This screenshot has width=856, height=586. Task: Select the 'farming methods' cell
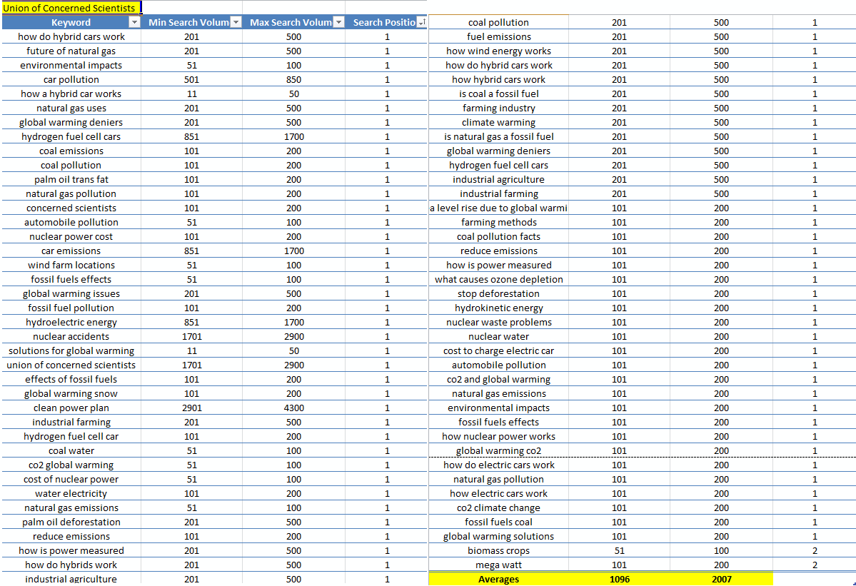[x=498, y=222]
